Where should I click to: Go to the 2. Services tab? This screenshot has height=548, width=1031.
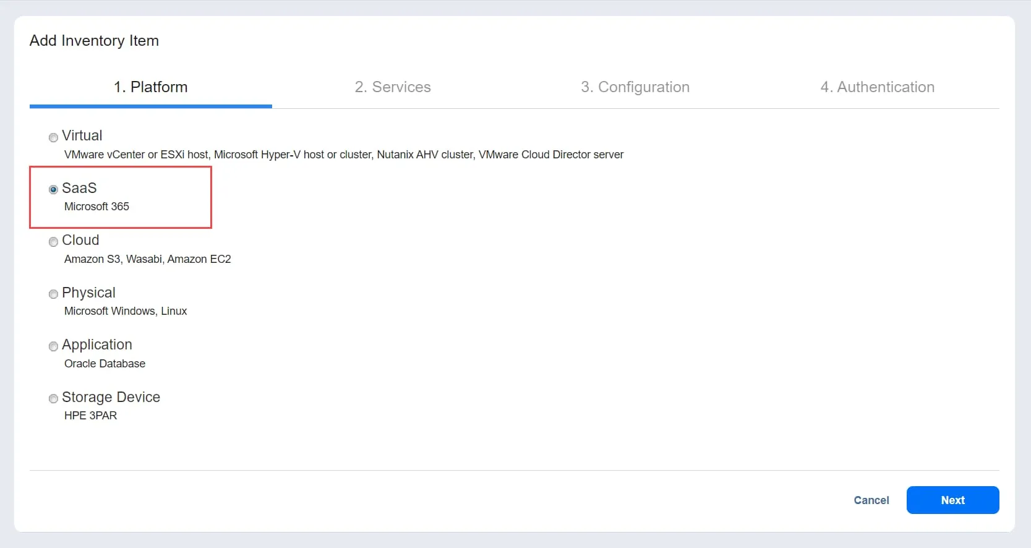[x=393, y=87]
